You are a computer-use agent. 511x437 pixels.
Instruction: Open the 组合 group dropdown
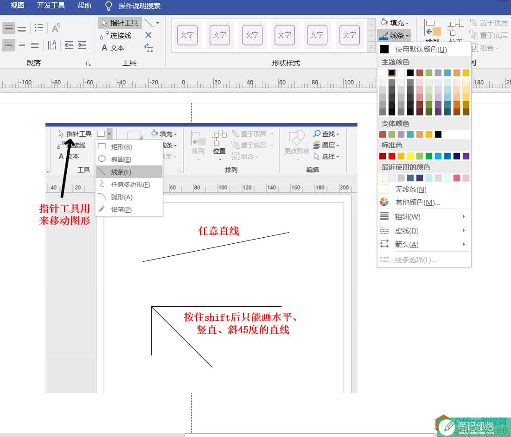coord(485,48)
